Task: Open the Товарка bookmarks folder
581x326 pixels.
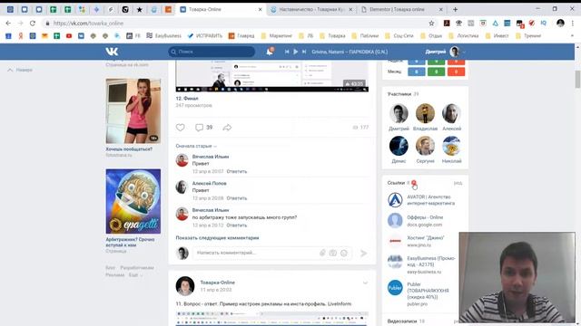Action: (x=332, y=36)
